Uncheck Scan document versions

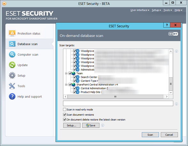(65, 114)
